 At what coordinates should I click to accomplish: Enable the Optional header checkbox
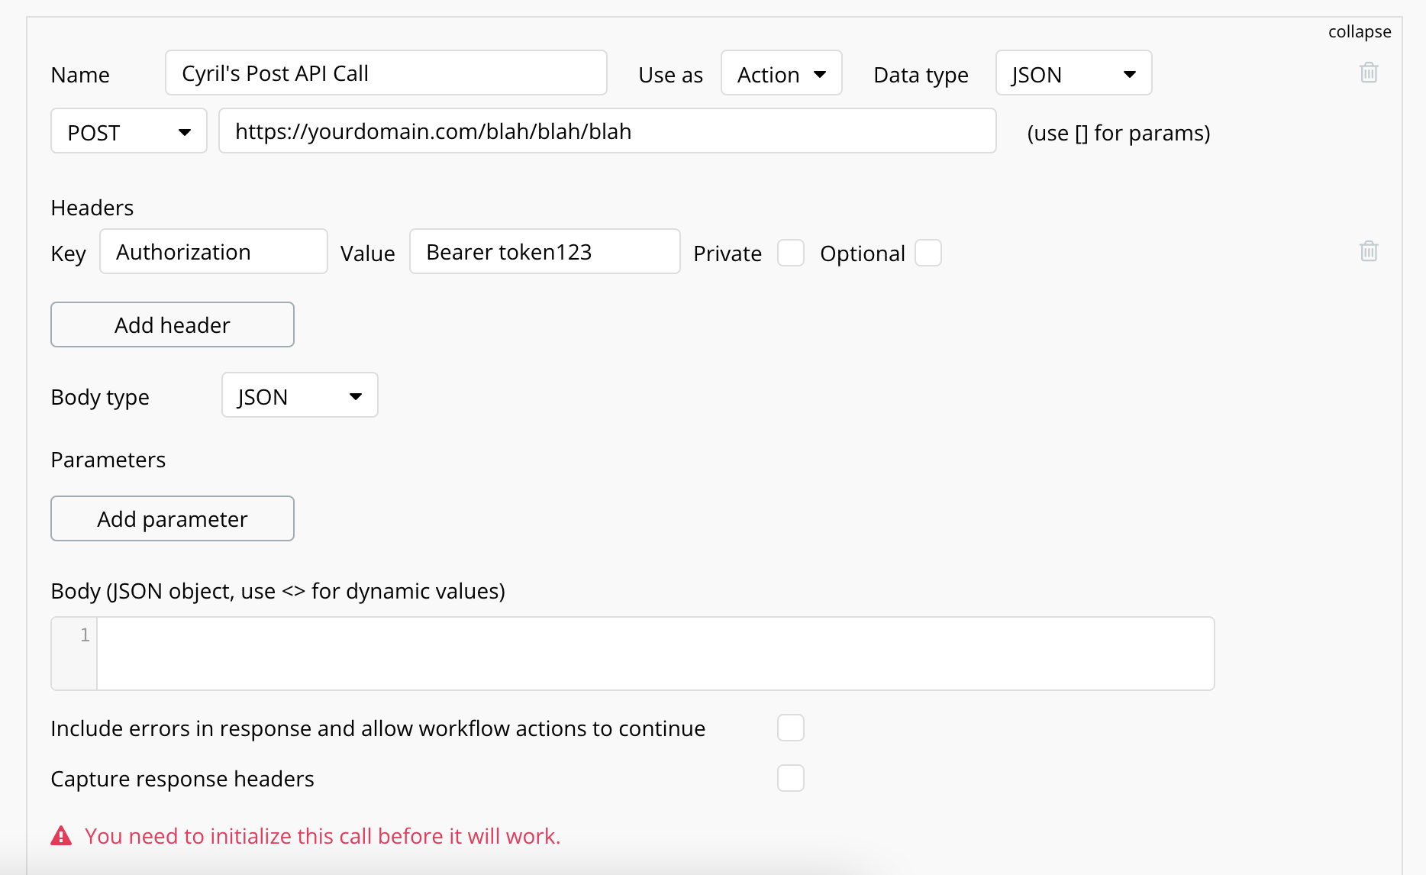(928, 253)
